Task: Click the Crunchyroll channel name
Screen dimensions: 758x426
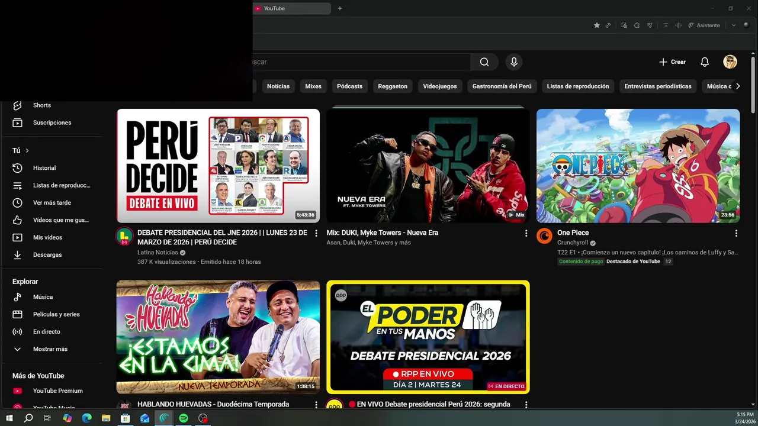Action: pyautogui.click(x=572, y=243)
